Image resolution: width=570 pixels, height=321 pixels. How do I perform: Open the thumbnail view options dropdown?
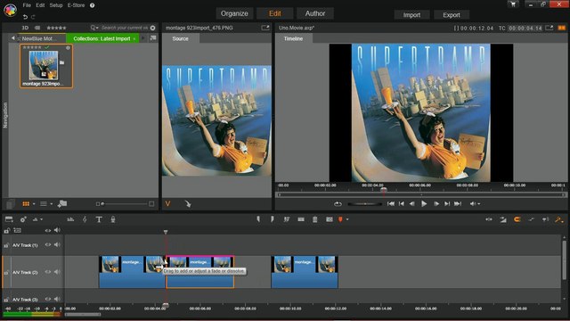pyautogui.click(x=34, y=204)
